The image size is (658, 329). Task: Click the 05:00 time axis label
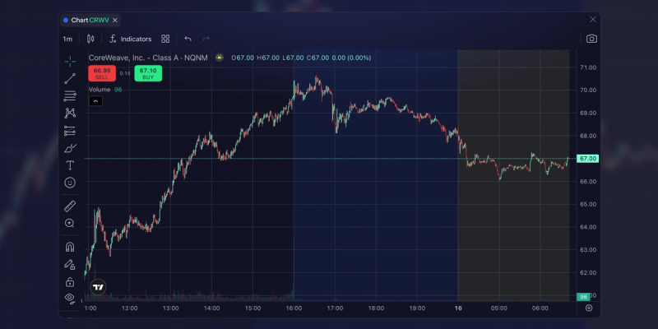[499, 308]
